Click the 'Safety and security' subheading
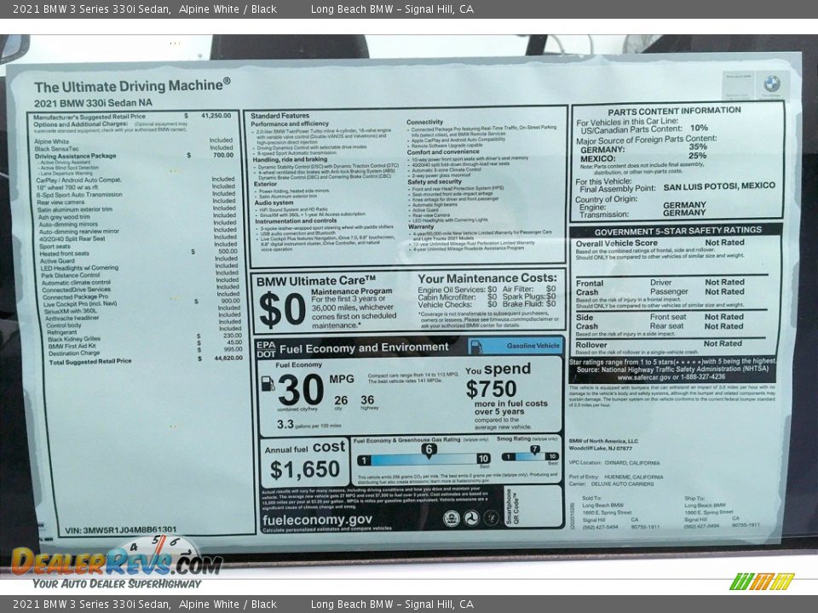 434,182
